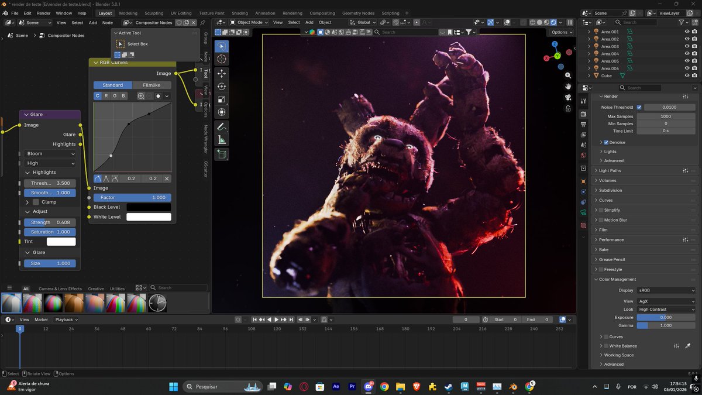702x395 pixels.
Task: Hide Area.001 with its eye icon
Action: 687,32
